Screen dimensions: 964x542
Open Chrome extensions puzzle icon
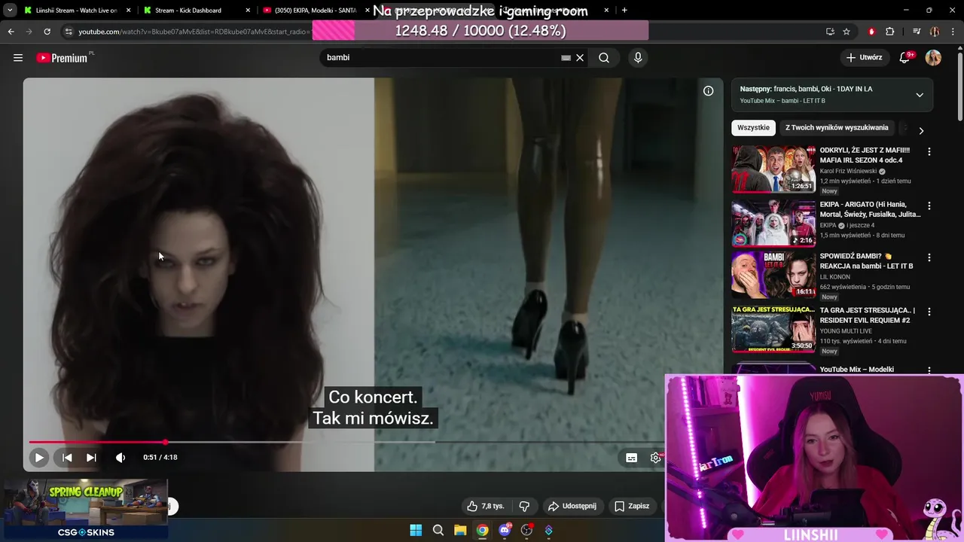pos(890,32)
